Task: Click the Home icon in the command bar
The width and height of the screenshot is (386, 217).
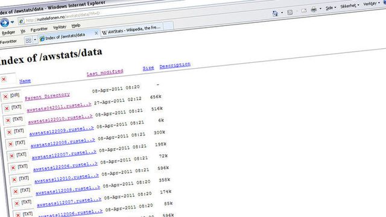Action: [x=275, y=13]
